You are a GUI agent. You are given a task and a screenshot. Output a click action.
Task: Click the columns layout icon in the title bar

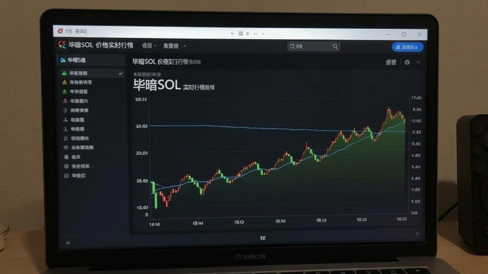(241, 34)
